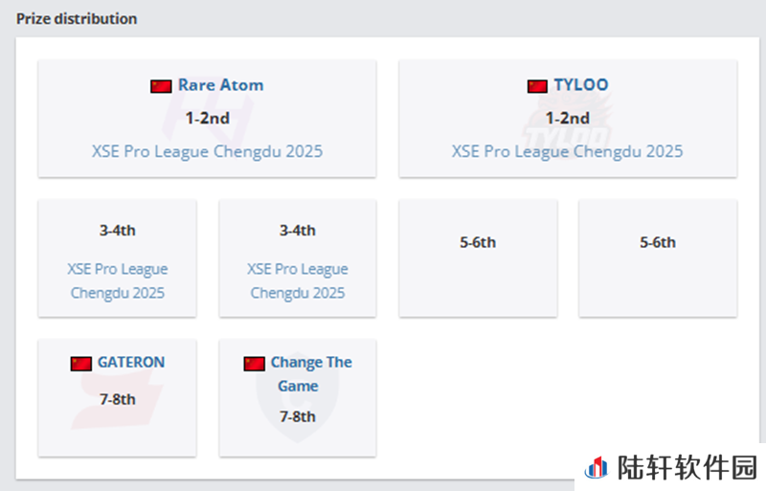Click the Rare Atom logo watermark
Screen dimensions: 766x491
pos(208,119)
